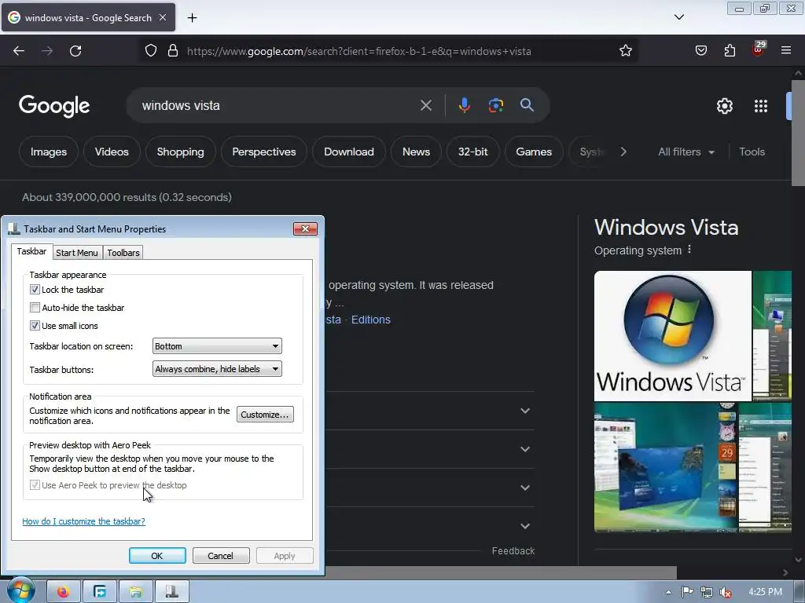The height and width of the screenshot is (603, 805).
Task: Click the Google logo
Action: click(x=54, y=106)
